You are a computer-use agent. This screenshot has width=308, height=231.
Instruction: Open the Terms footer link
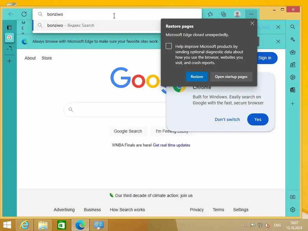[x=218, y=210]
